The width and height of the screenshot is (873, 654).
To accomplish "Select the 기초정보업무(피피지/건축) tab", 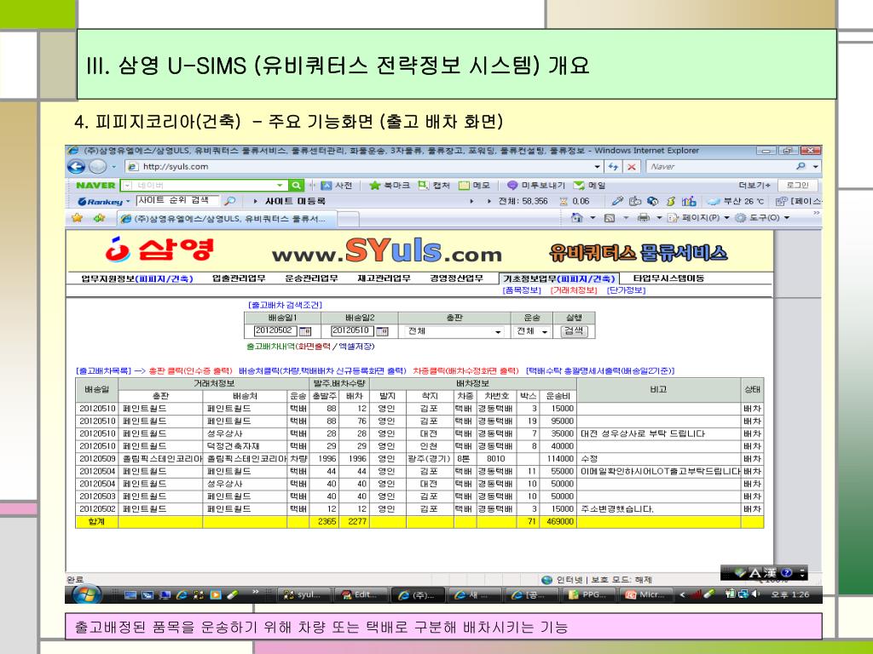I will click(x=558, y=278).
